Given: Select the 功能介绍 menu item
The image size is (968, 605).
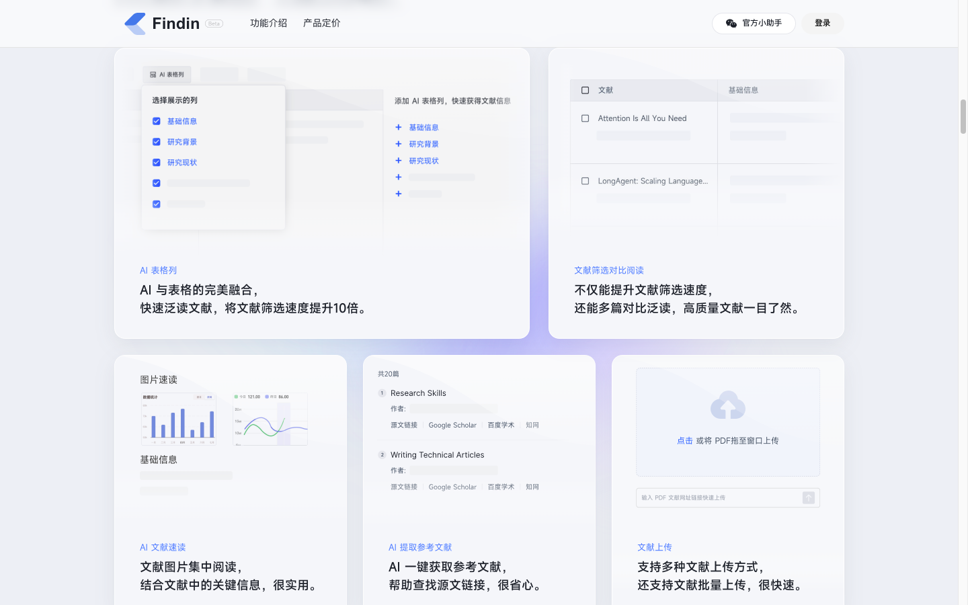Looking at the screenshot, I should (268, 23).
